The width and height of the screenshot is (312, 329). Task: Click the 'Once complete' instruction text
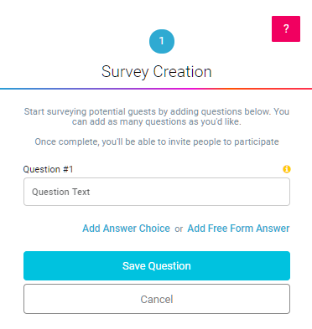157,141
